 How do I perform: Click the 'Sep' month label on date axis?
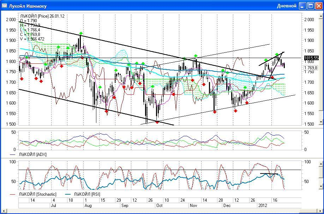click(125, 206)
